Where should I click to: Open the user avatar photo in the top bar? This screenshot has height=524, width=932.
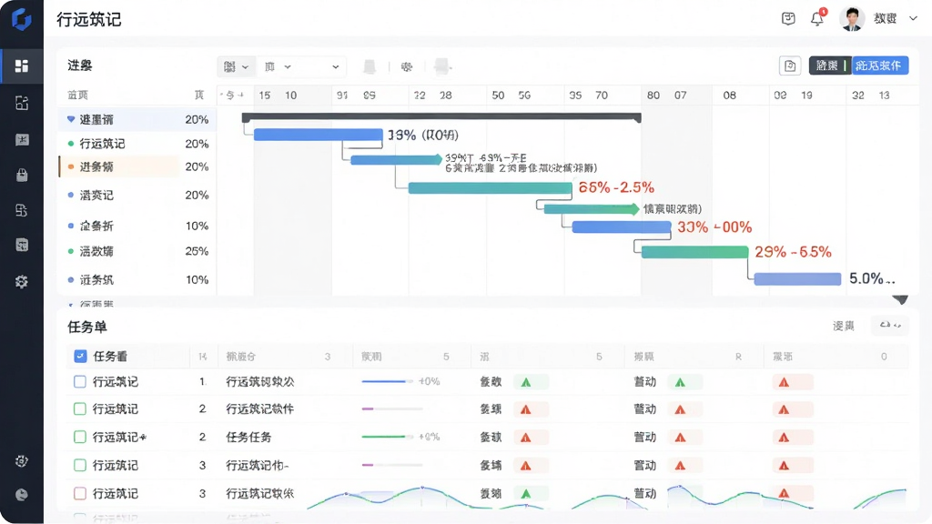[x=852, y=18]
